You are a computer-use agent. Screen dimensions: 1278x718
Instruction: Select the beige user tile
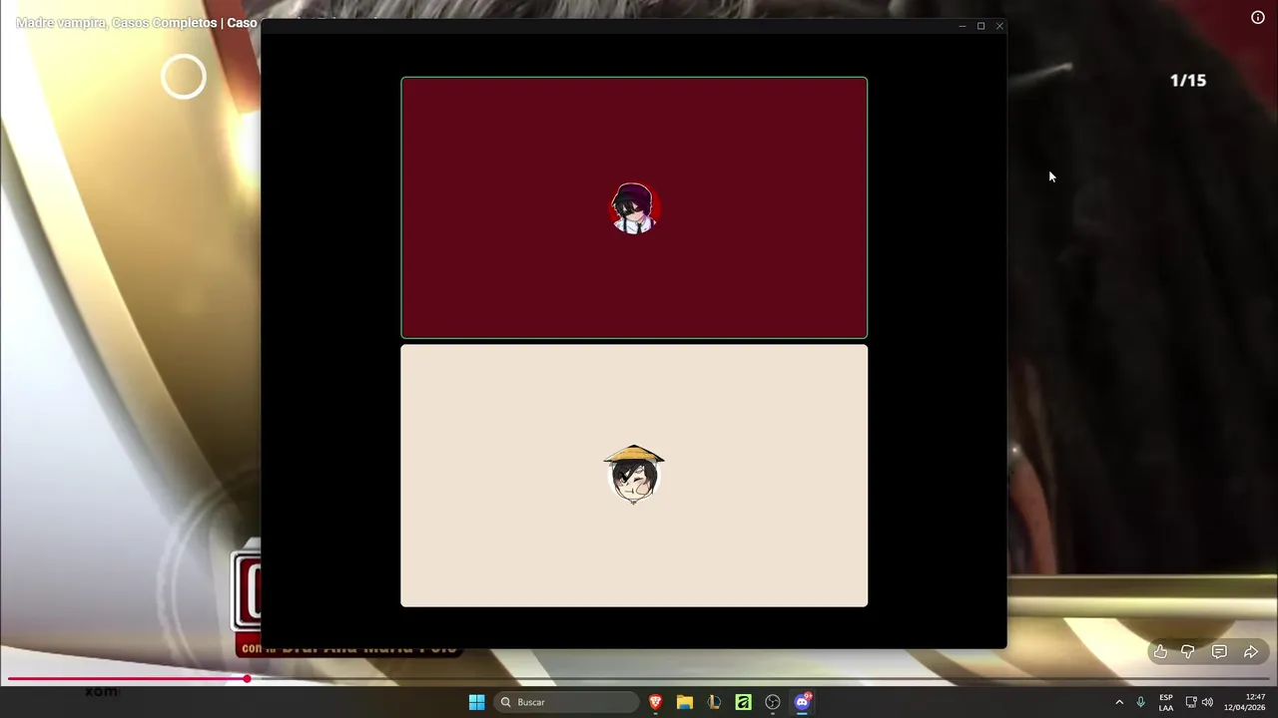(634, 476)
